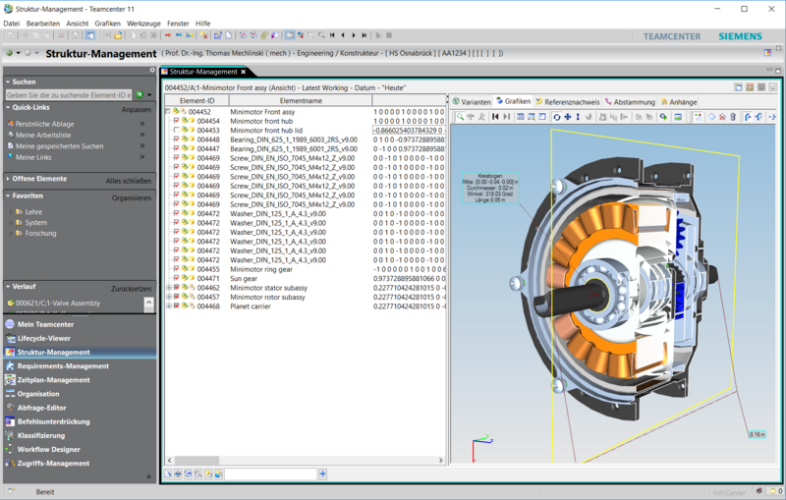
Task: Expand the Planet carrier node
Action: 169,306
